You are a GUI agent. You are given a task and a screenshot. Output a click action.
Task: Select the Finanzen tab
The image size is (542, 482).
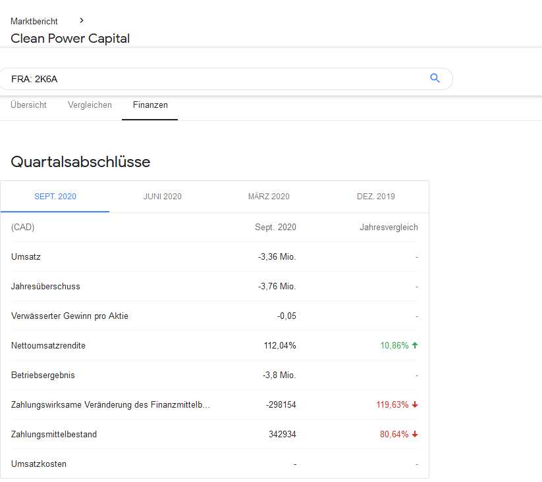150,105
